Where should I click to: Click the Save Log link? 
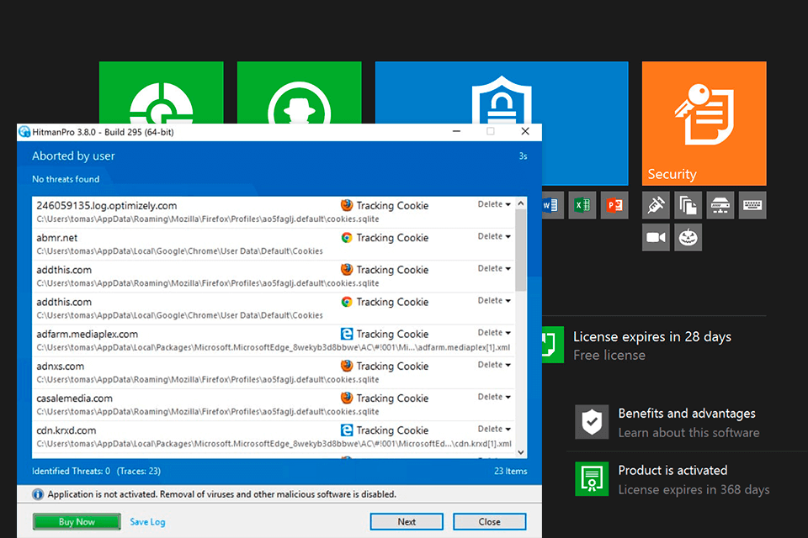click(147, 522)
